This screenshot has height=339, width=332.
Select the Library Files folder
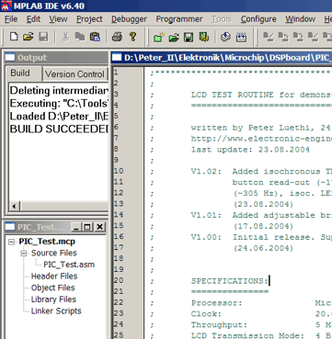pyautogui.click(x=53, y=299)
